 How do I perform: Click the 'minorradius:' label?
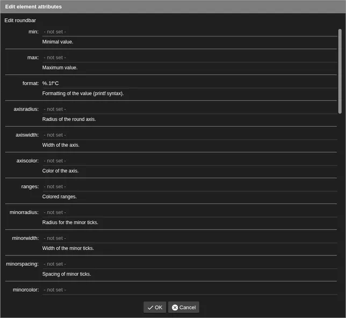click(x=24, y=213)
